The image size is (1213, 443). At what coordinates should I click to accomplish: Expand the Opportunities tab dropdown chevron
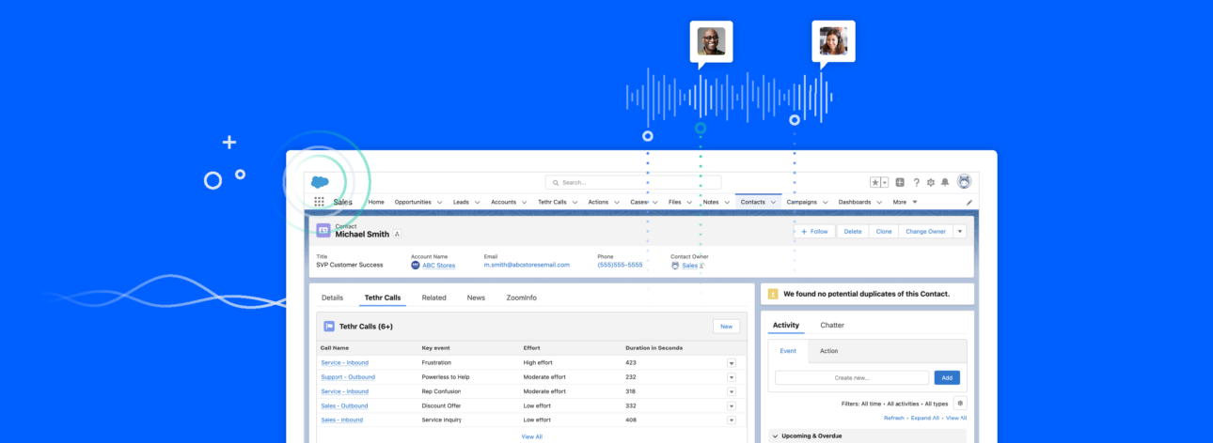click(x=440, y=202)
